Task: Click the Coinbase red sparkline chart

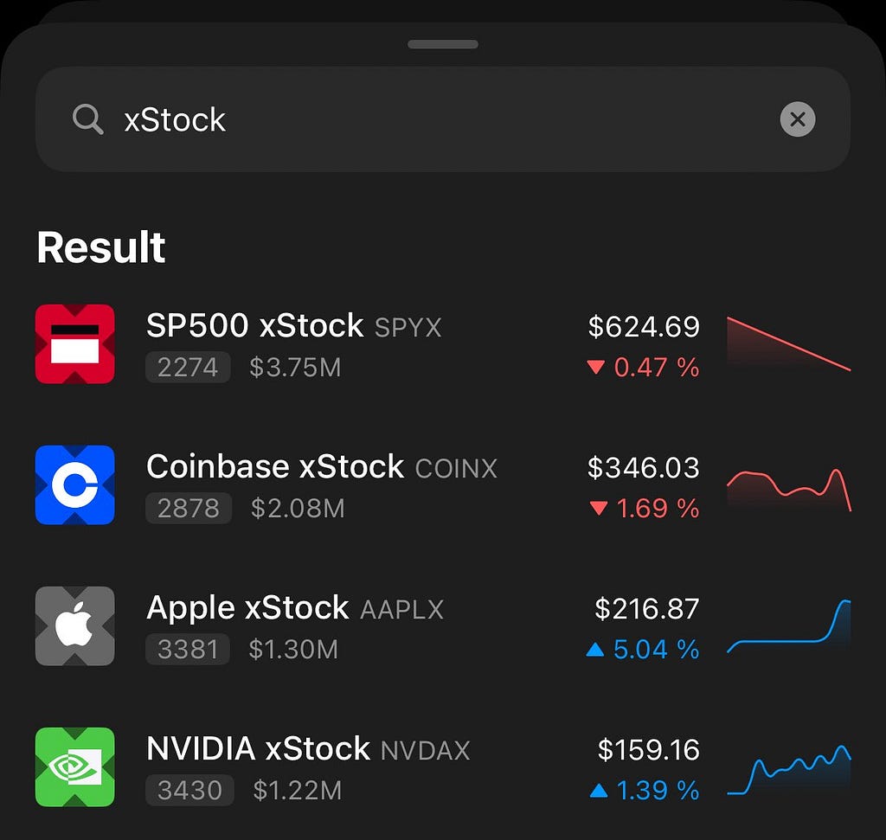Action: pyautogui.click(x=789, y=489)
